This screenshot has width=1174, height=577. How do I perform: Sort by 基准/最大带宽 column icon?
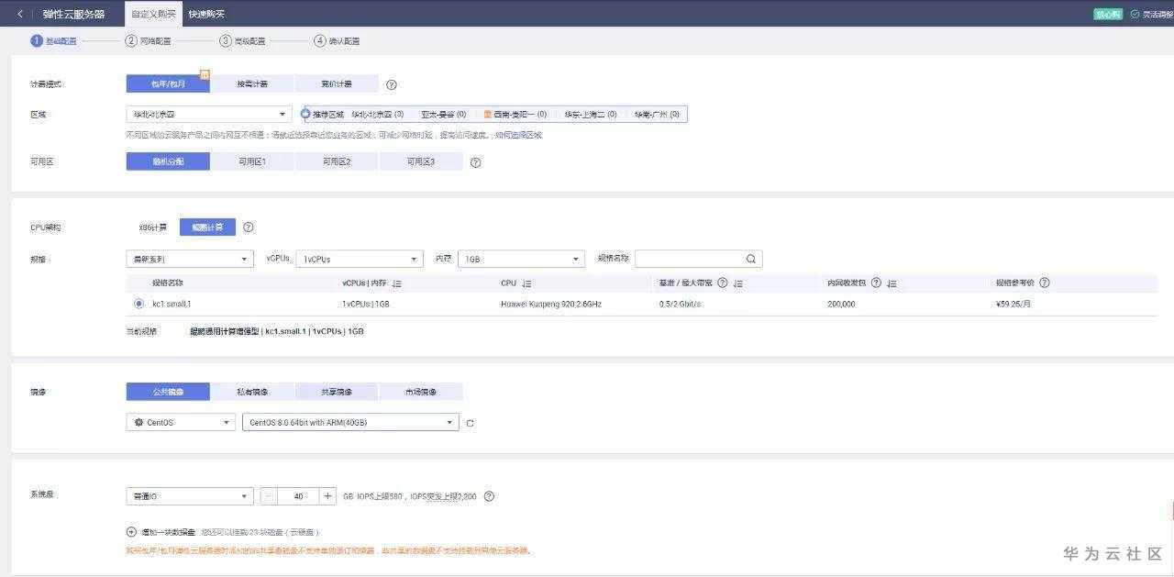point(738,283)
